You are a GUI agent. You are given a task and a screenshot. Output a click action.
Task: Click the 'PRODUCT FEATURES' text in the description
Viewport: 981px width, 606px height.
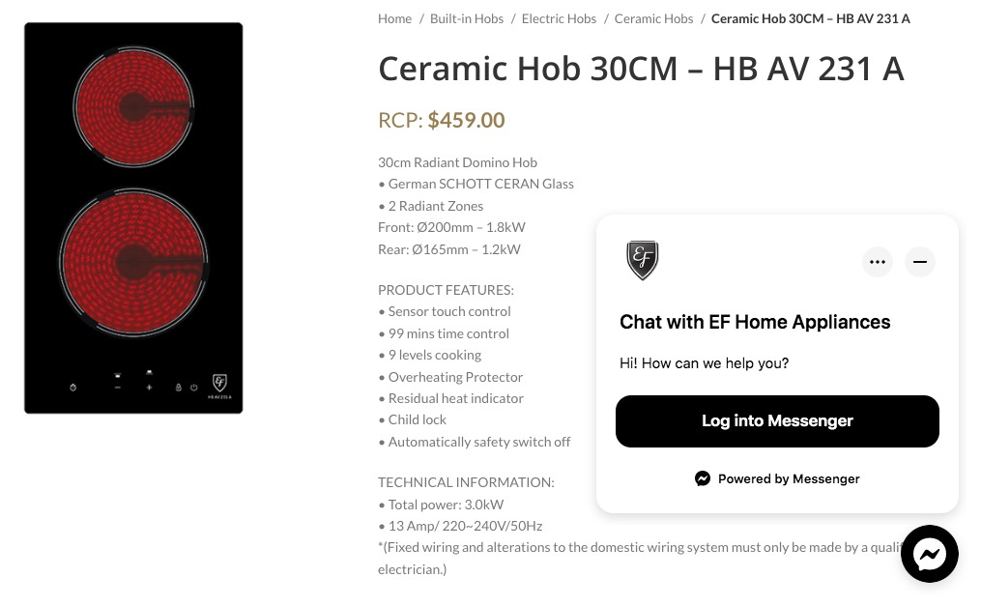[x=446, y=289]
